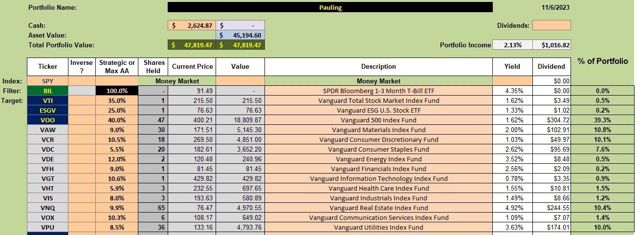Select the Inverse ? column header

tap(81, 66)
